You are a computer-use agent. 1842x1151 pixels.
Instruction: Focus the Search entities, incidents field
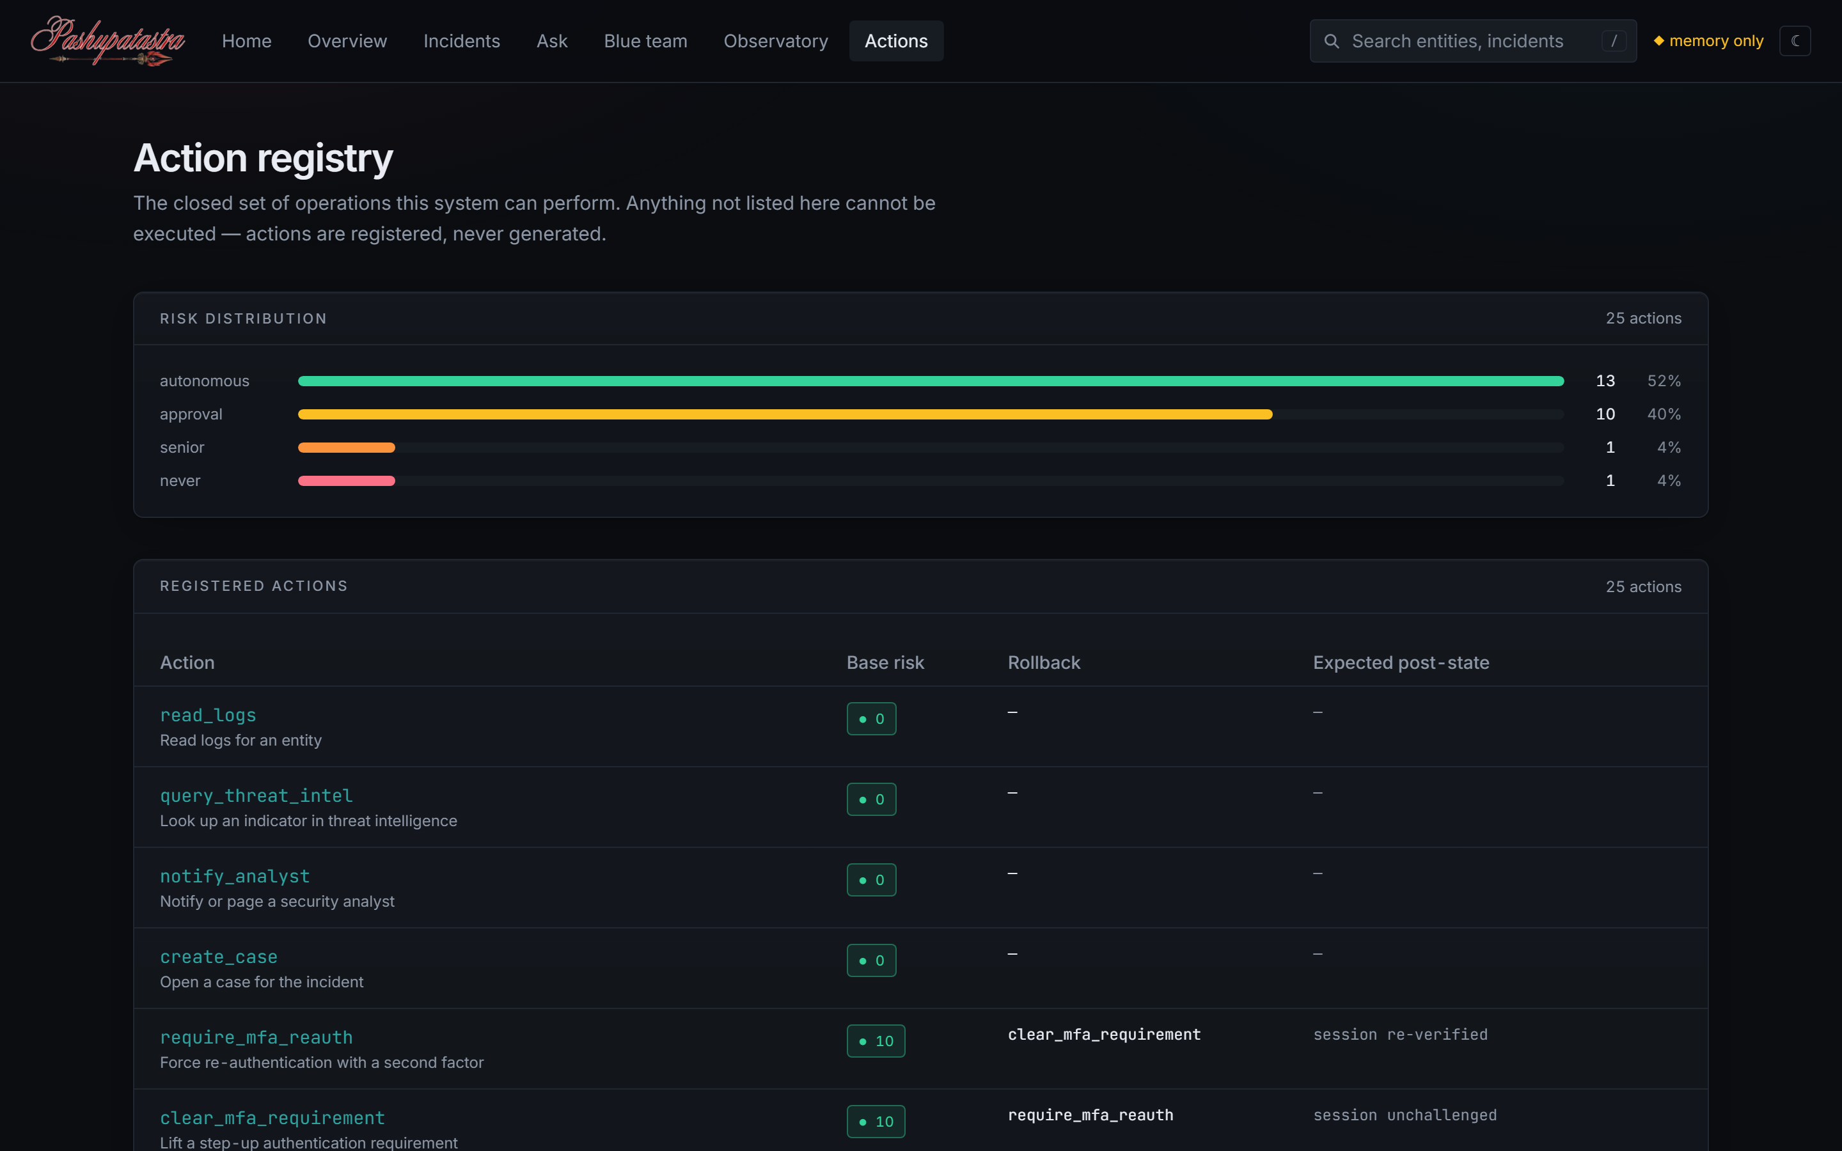1473,41
